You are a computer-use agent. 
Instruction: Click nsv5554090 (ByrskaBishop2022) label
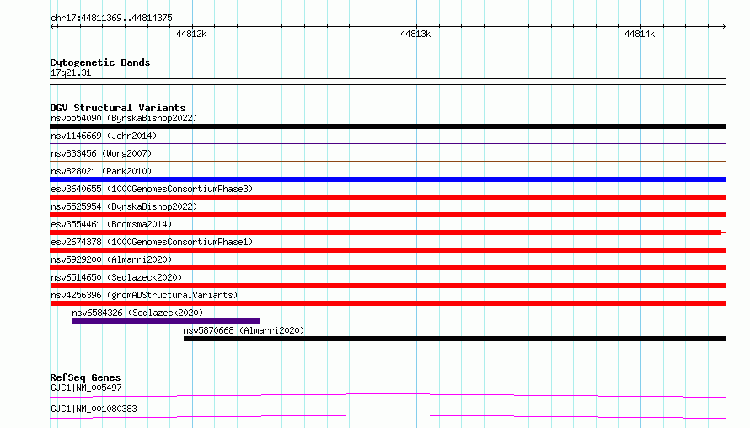click(x=124, y=118)
